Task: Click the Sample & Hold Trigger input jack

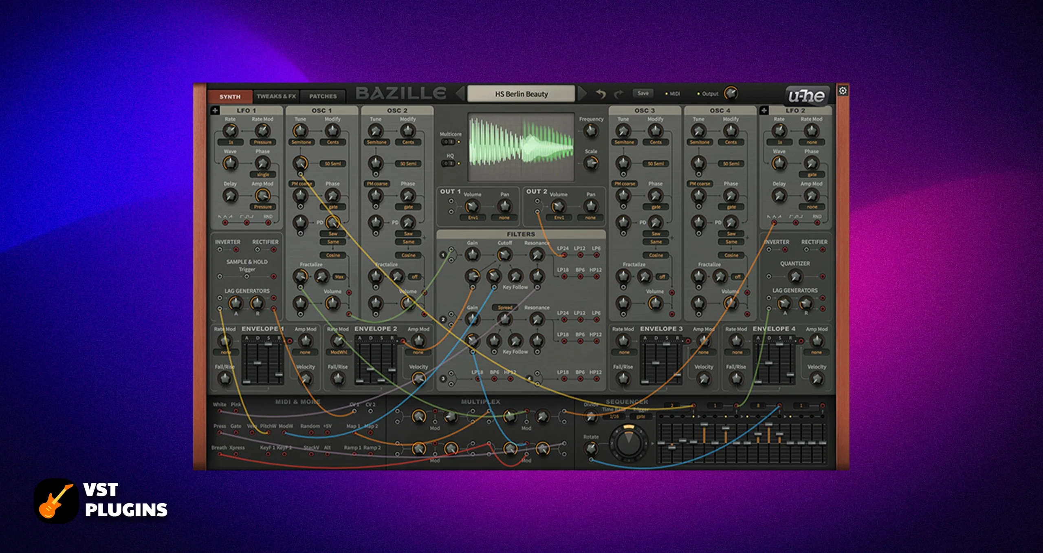Action: coord(246,277)
